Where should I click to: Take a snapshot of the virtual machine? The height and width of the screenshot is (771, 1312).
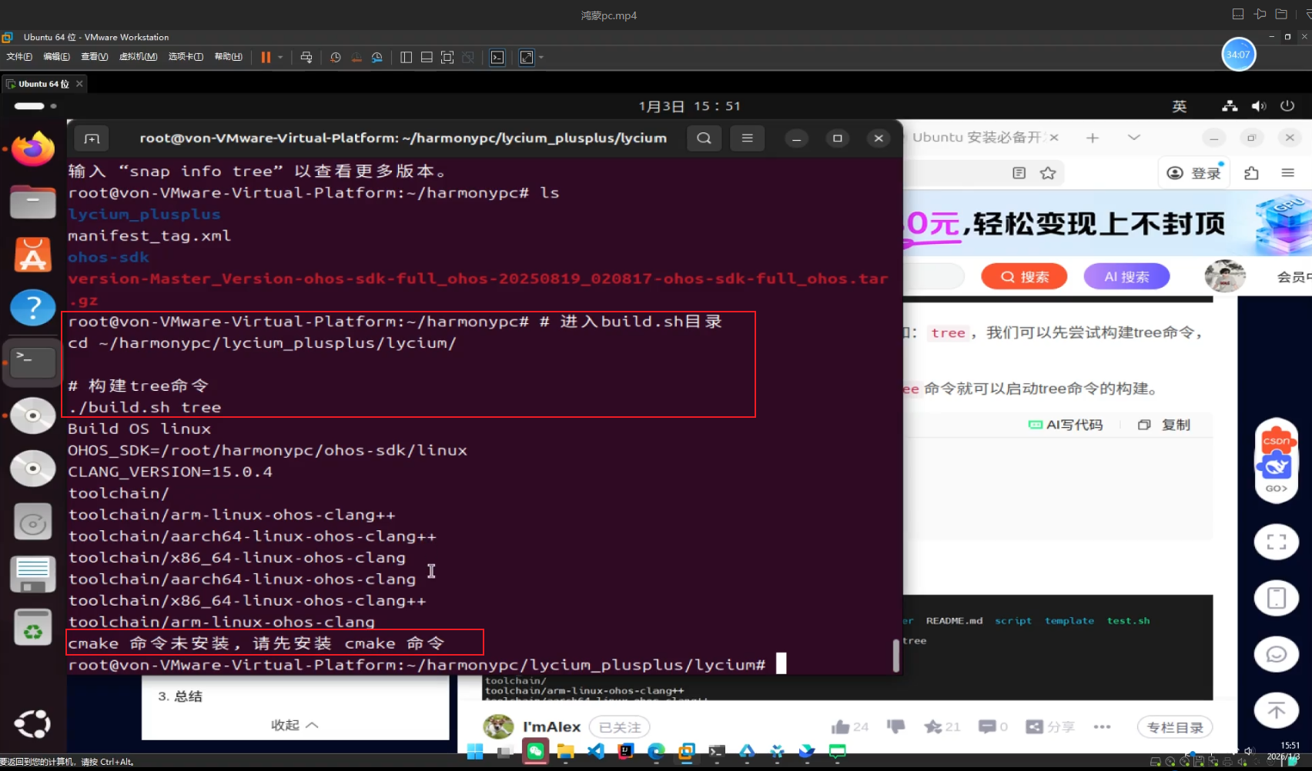point(336,57)
